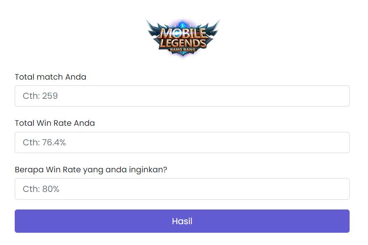
Task: Click the blue glowing gem atop the logo
Action: pos(183,24)
